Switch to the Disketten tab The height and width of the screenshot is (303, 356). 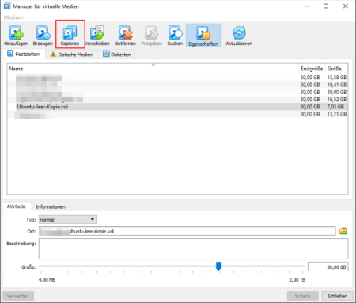pos(117,55)
